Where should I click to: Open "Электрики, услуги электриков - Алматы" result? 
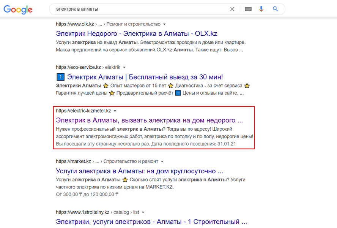[x=151, y=222]
